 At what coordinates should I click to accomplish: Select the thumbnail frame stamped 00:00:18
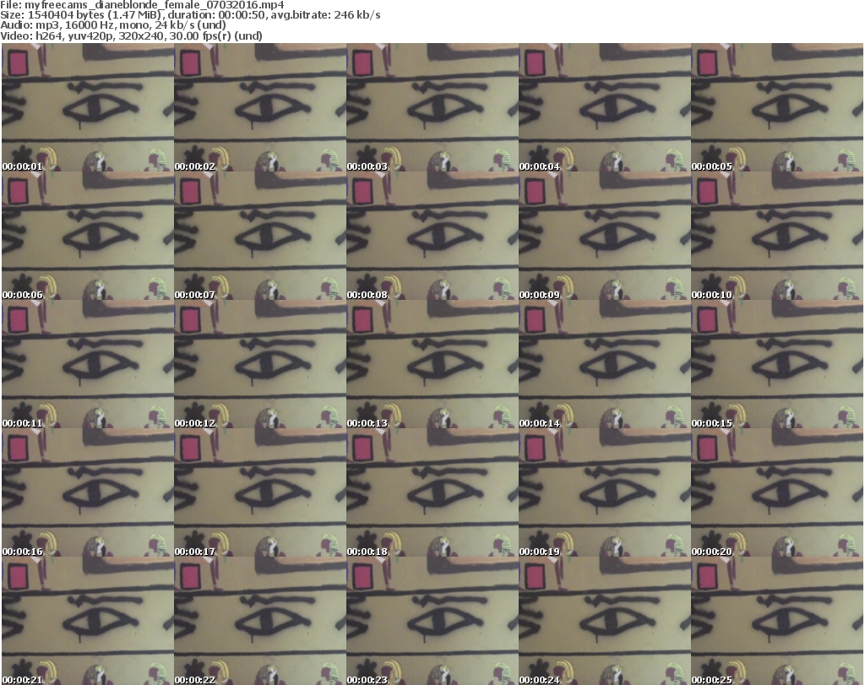432,492
